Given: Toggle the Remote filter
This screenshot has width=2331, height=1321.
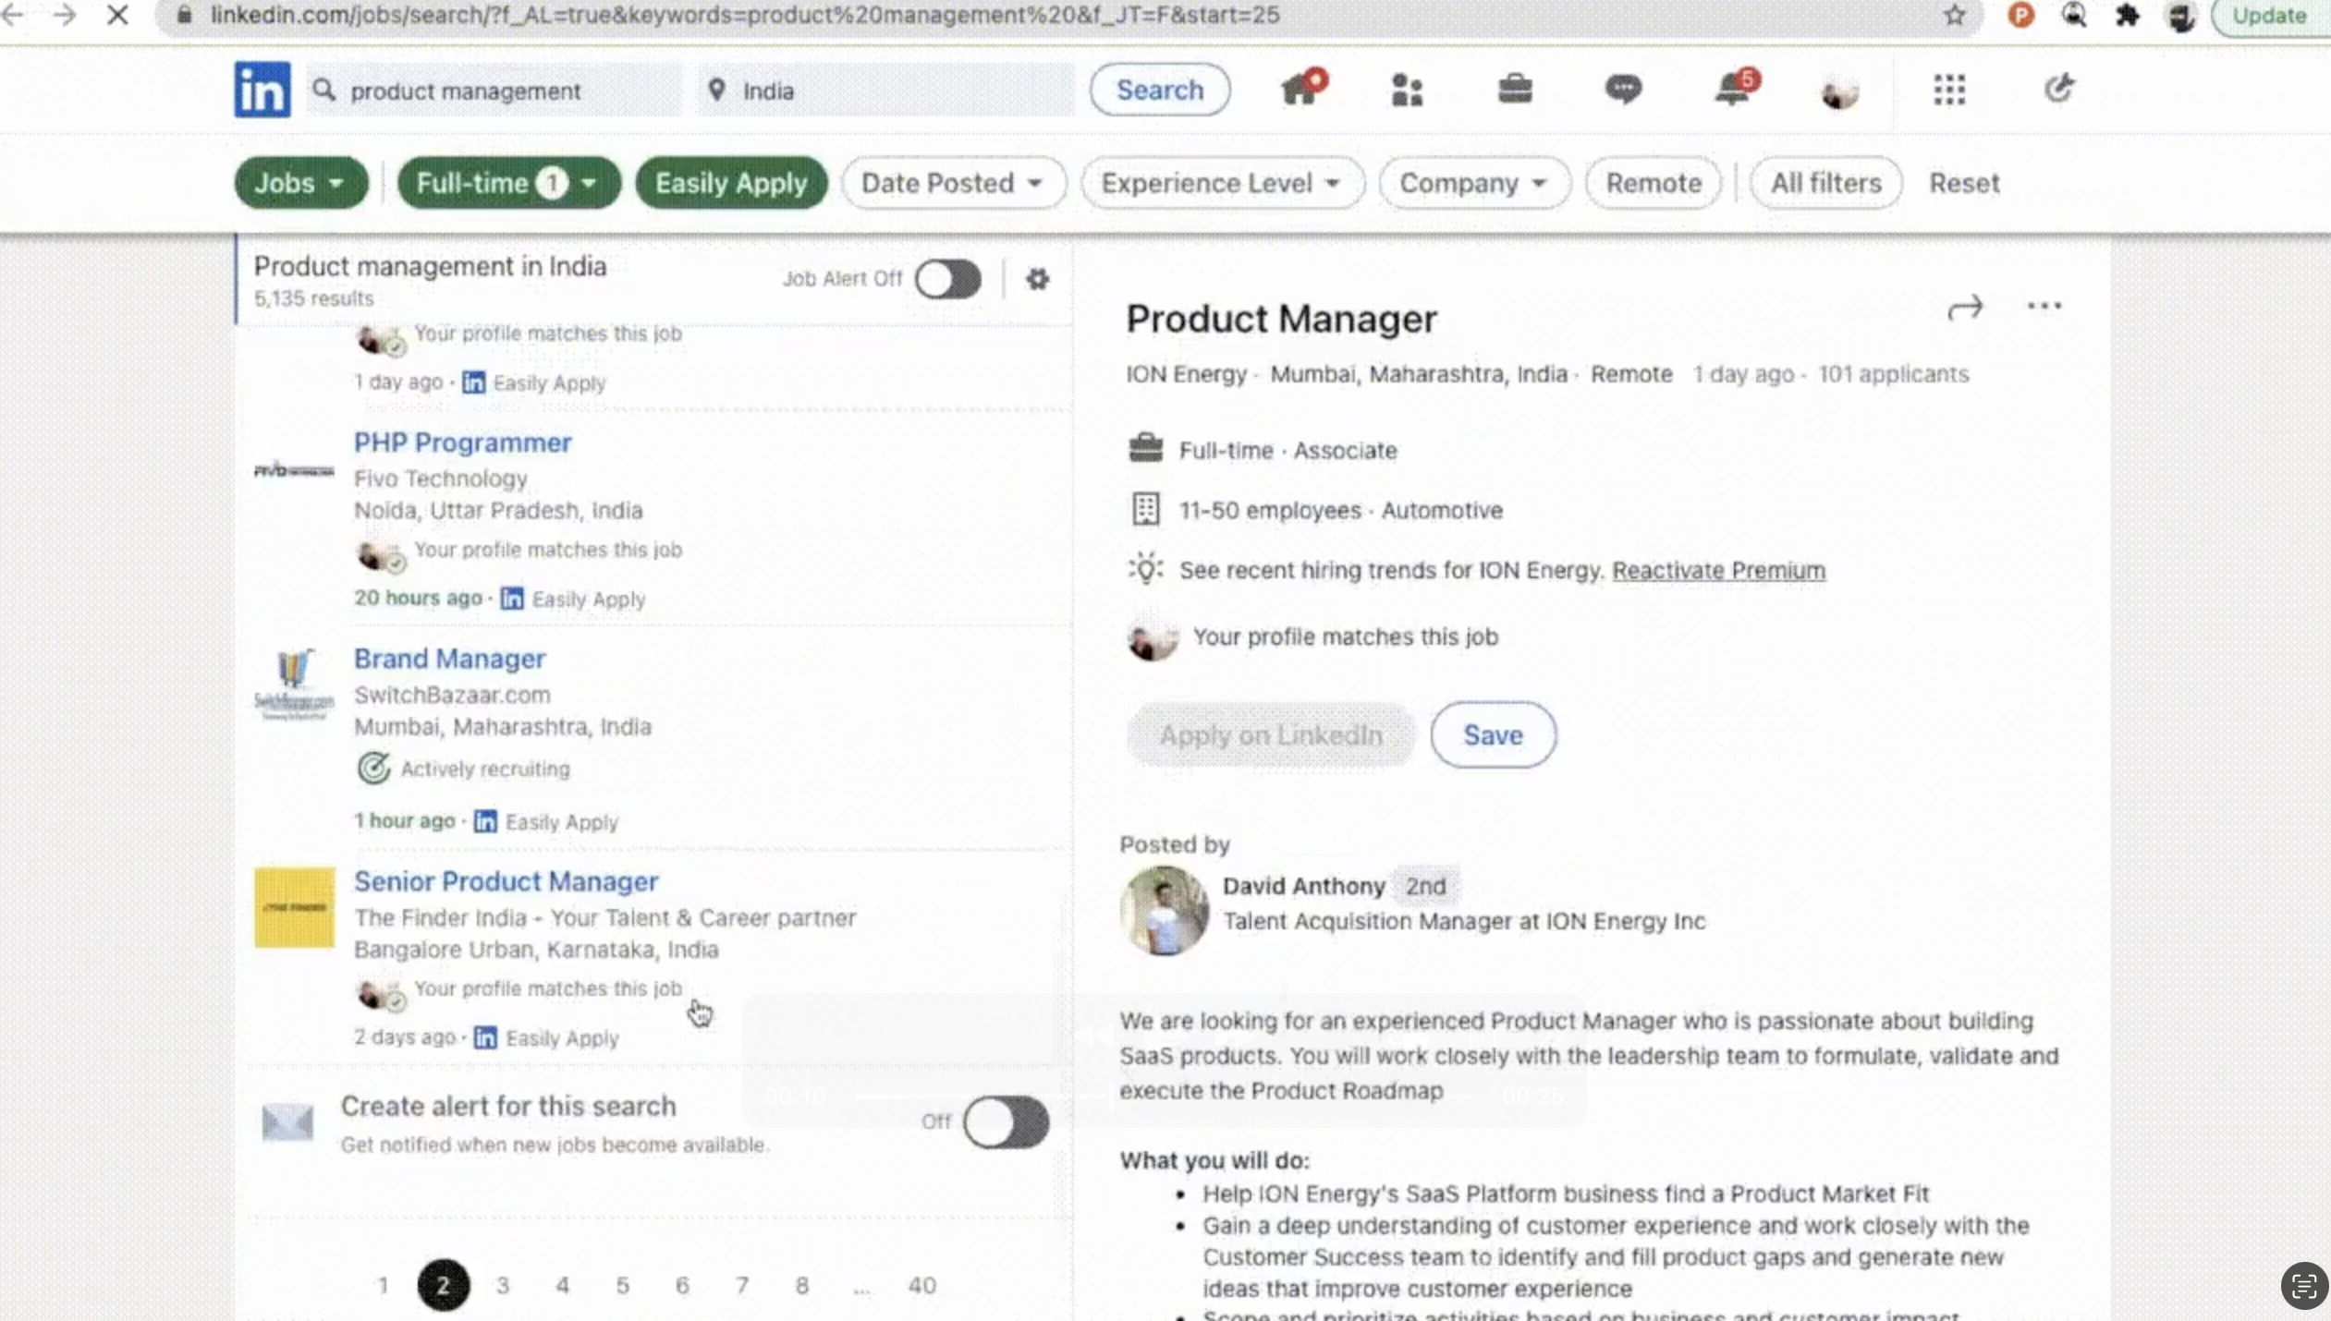Looking at the screenshot, I should click(x=1654, y=183).
